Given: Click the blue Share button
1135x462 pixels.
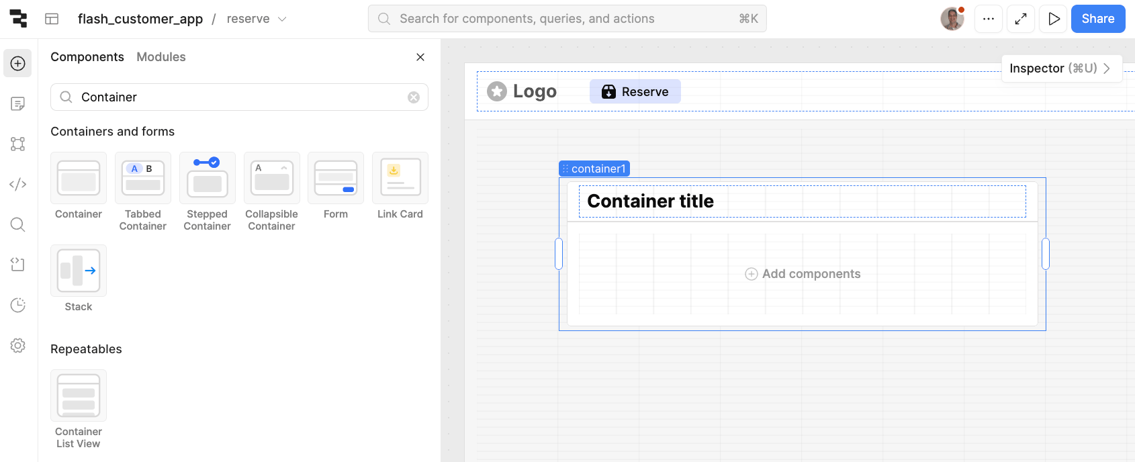Looking at the screenshot, I should pos(1097,19).
